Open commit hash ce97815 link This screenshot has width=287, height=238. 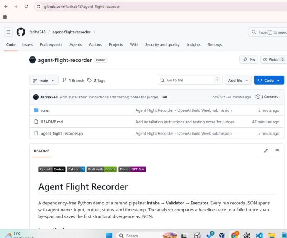(219, 97)
